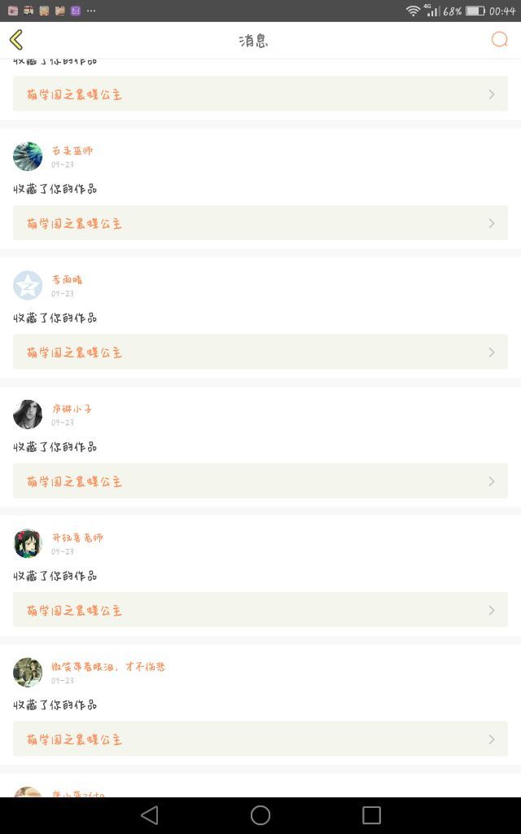
Task: Open username link 李雨晴
Action: click(67, 280)
